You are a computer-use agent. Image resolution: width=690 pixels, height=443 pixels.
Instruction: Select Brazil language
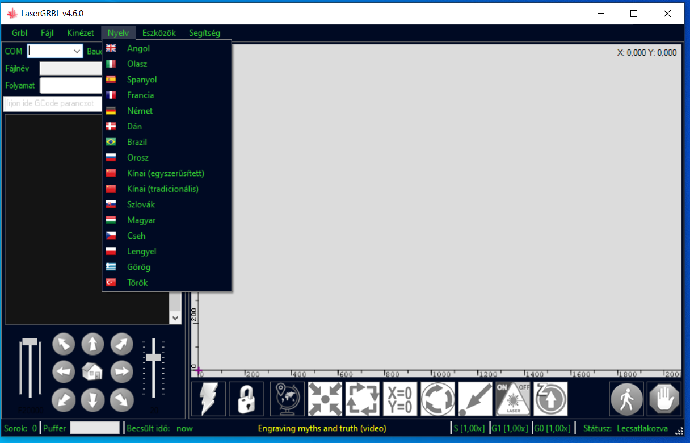pos(167,142)
